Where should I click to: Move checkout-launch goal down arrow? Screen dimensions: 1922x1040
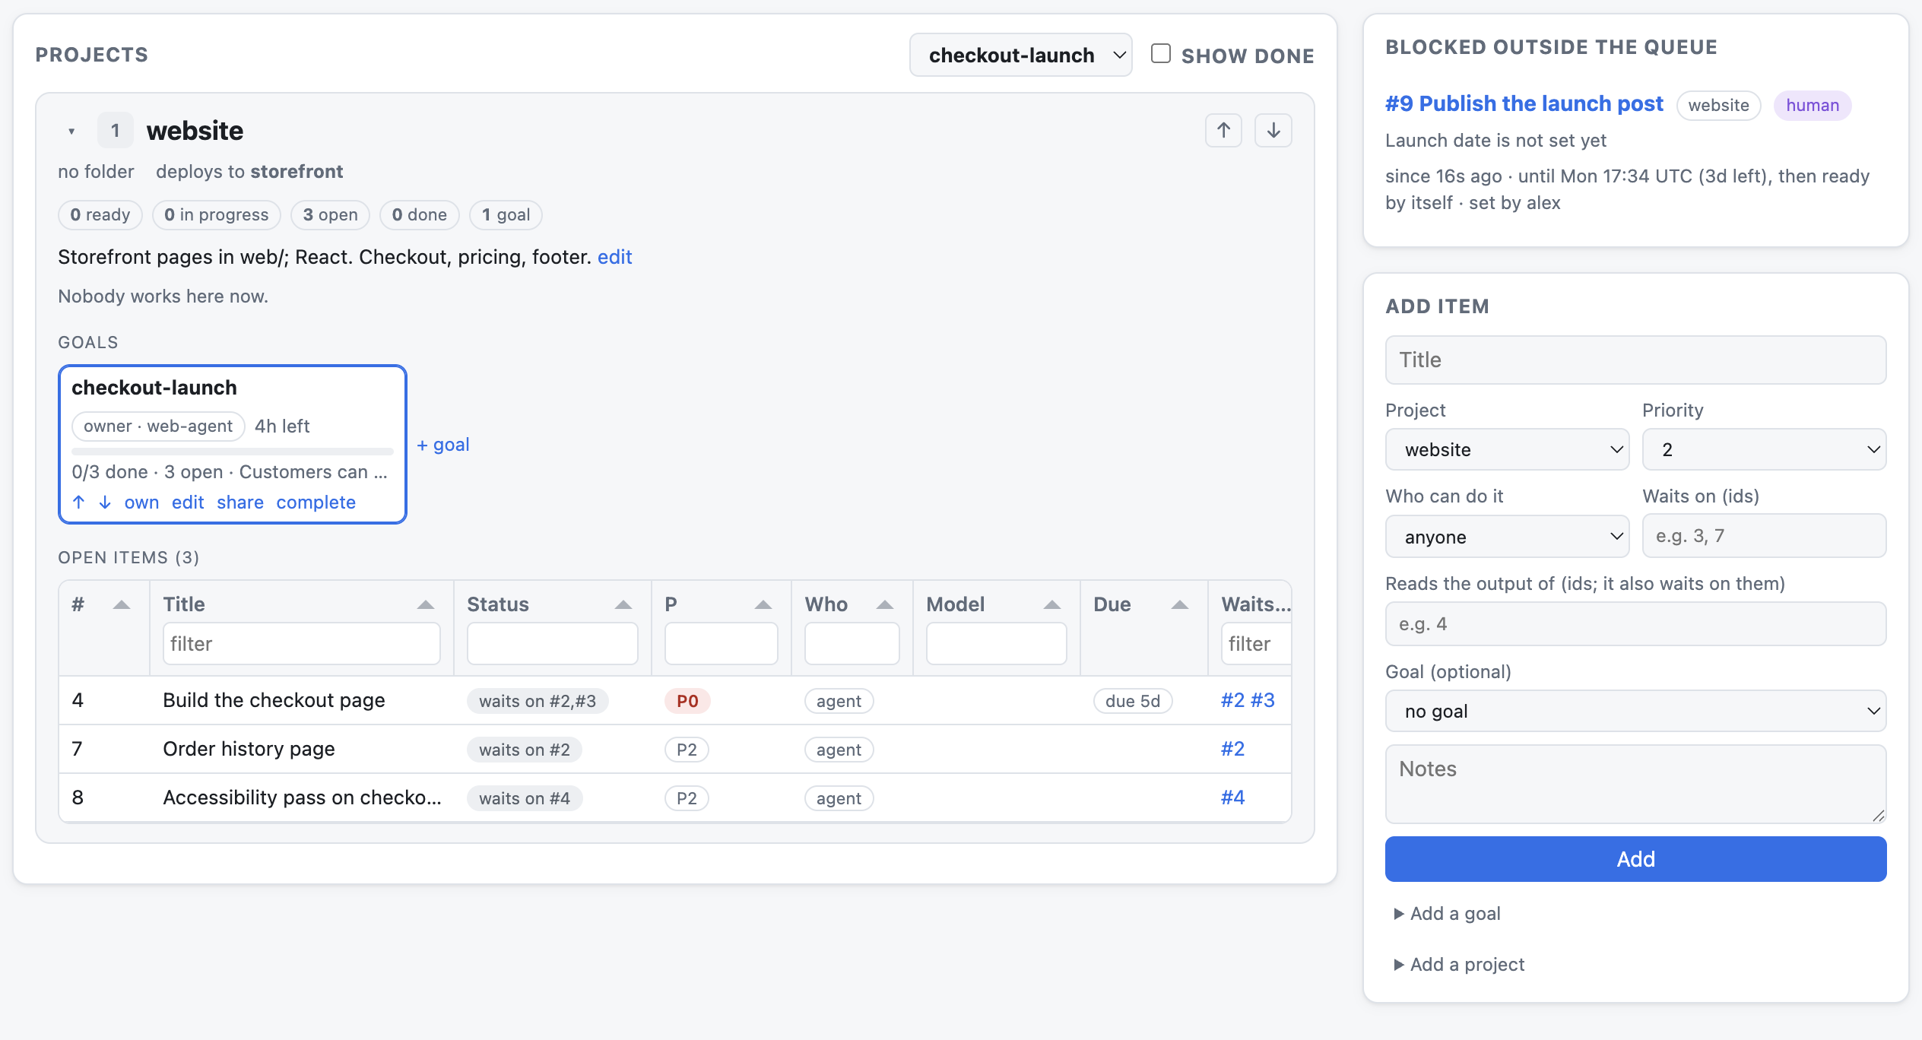point(105,503)
